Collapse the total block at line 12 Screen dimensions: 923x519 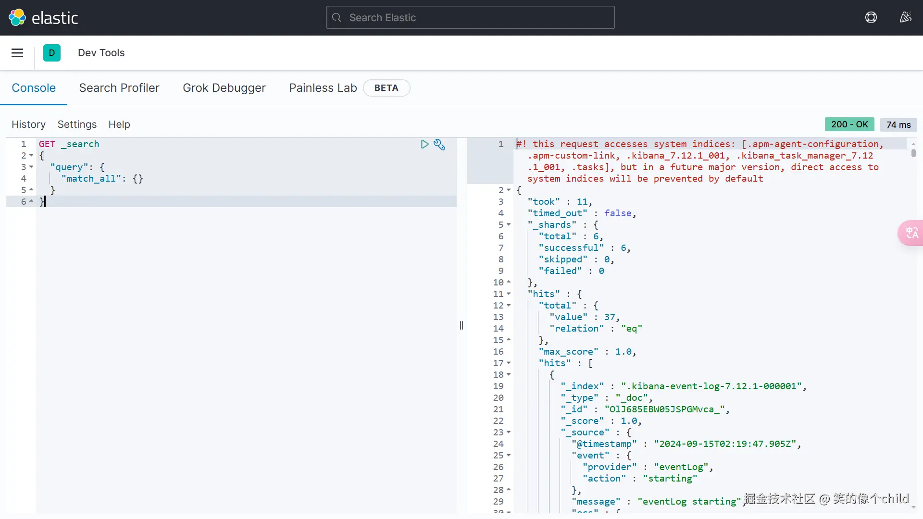509,306
